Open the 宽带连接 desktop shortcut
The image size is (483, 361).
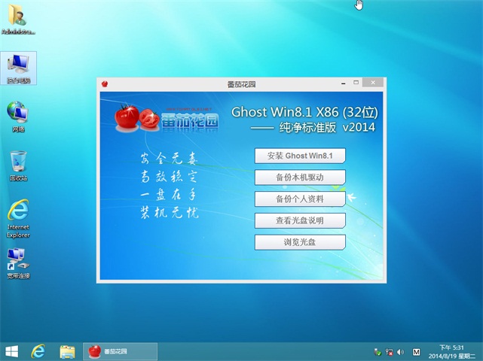click(x=18, y=262)
